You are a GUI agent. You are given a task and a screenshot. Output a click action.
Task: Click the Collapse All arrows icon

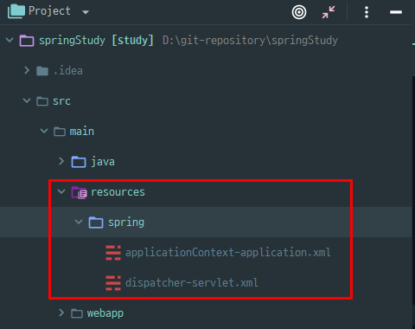coord(329,12)
